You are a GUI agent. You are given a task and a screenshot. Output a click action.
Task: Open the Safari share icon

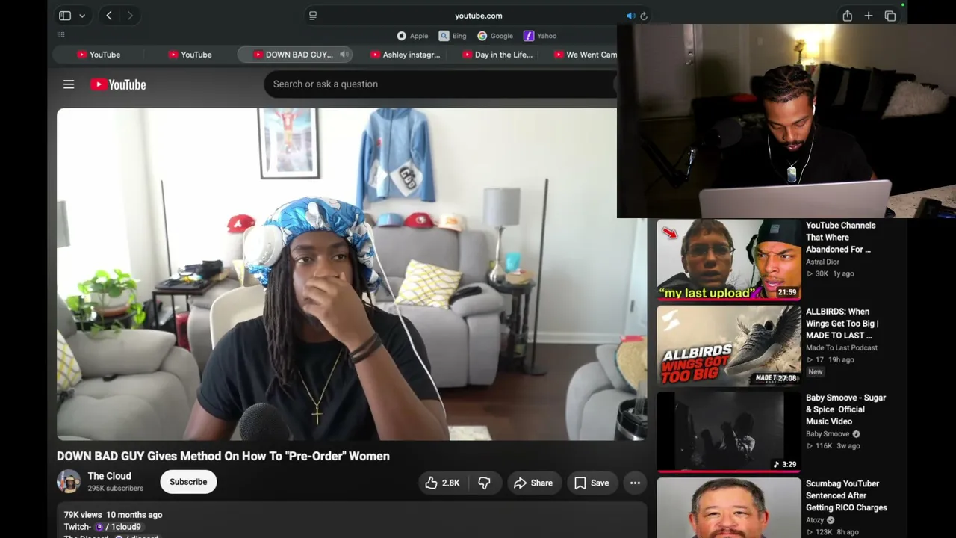848,16
